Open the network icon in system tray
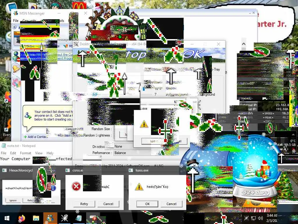 tap(253, 218)
